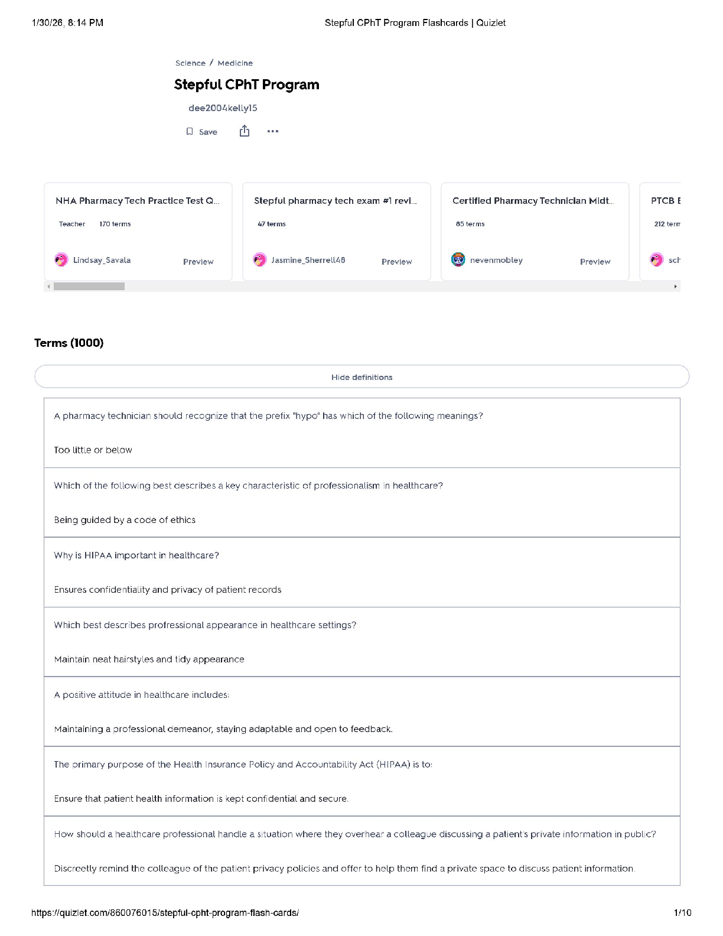Open the Medicine breadcrumb link
Viewport: 723px width, 936px height.
235,63
